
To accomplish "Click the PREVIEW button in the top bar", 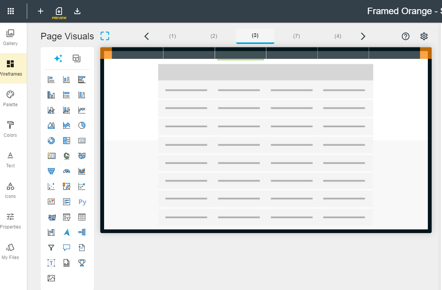I will (x=59, y=11).
